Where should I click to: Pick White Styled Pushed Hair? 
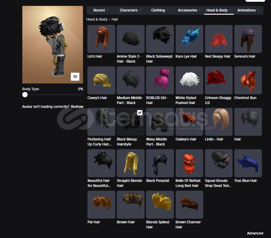pyautogui.click(x=189, y=80)
